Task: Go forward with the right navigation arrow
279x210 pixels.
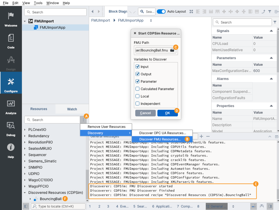Action: [99, 11]
